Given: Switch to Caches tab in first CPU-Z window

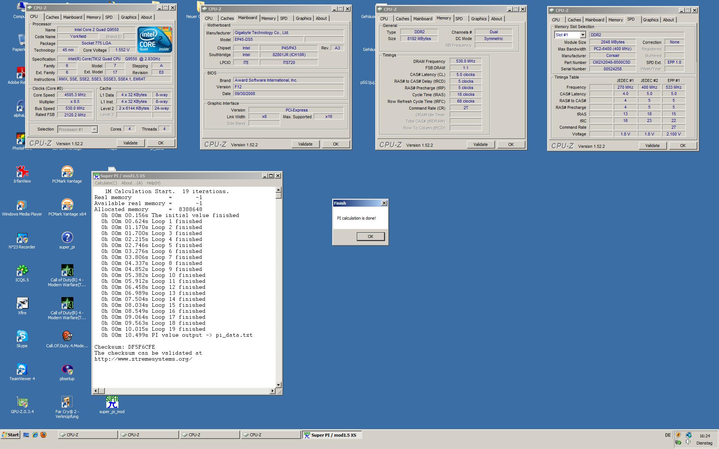Looking at the screenshot, I should [x=52, y=17].
